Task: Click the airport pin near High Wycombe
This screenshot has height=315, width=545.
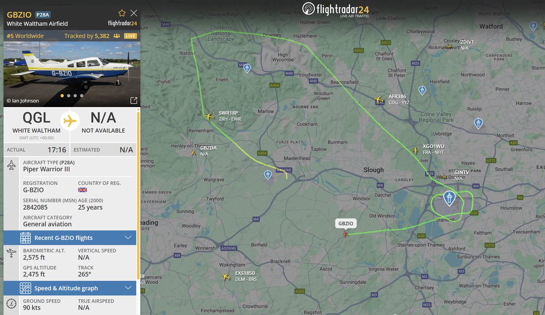Action: tap(247, 68)
